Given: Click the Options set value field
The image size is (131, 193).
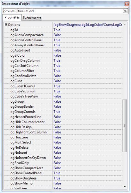Looking at the screenshot, I should tap(87, 25).
